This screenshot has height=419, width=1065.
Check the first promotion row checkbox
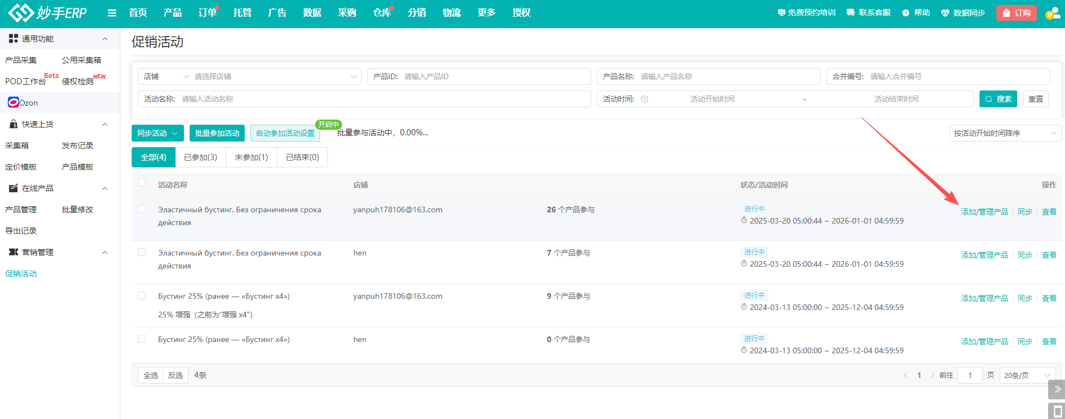pos(142,209)
